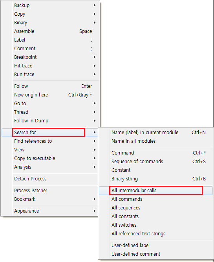Open the Hit trace submenu
Screen dimensions: 214x262
[50, 66]
